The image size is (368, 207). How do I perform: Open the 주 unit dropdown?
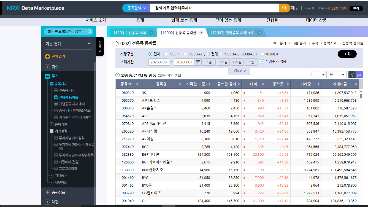click(318, 75)
